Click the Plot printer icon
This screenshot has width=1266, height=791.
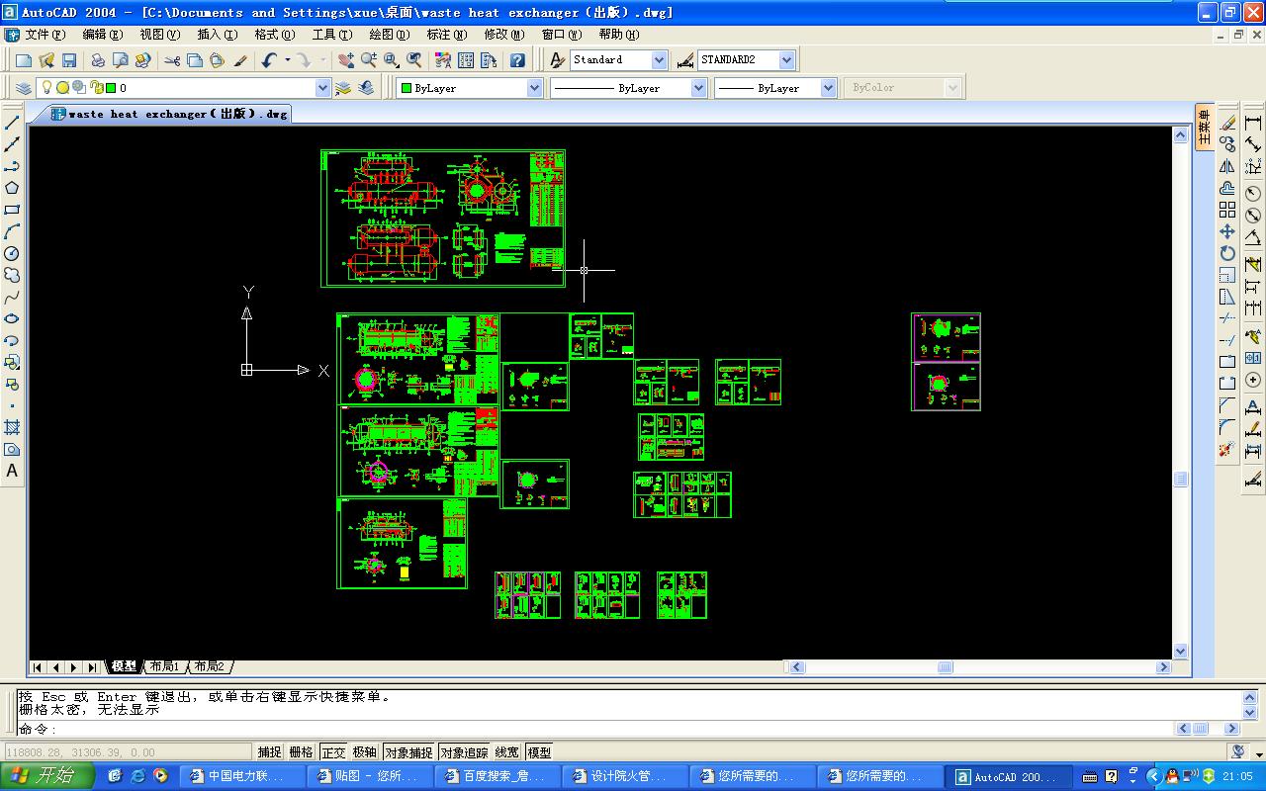pyautogui.click(x=98, y=60)
